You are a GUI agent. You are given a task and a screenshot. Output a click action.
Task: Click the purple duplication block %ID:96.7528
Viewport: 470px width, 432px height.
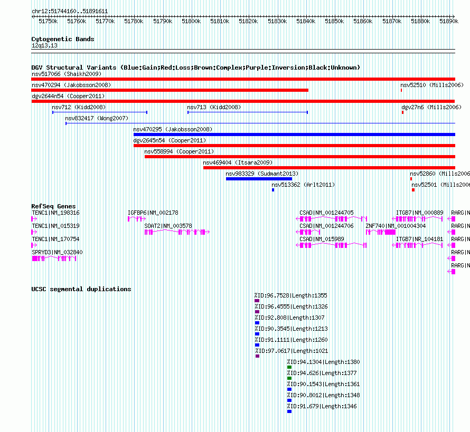click(257, 301)
